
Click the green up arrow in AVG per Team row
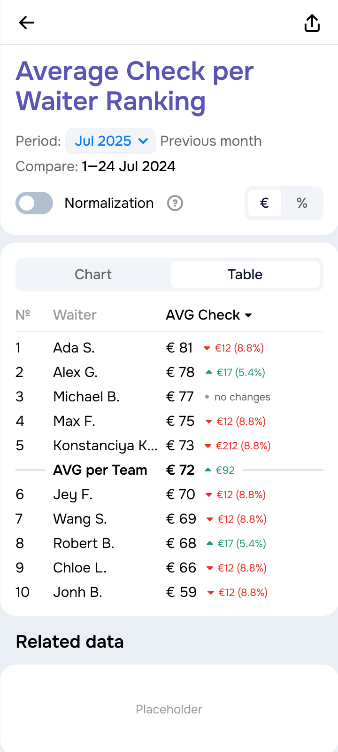208,470
